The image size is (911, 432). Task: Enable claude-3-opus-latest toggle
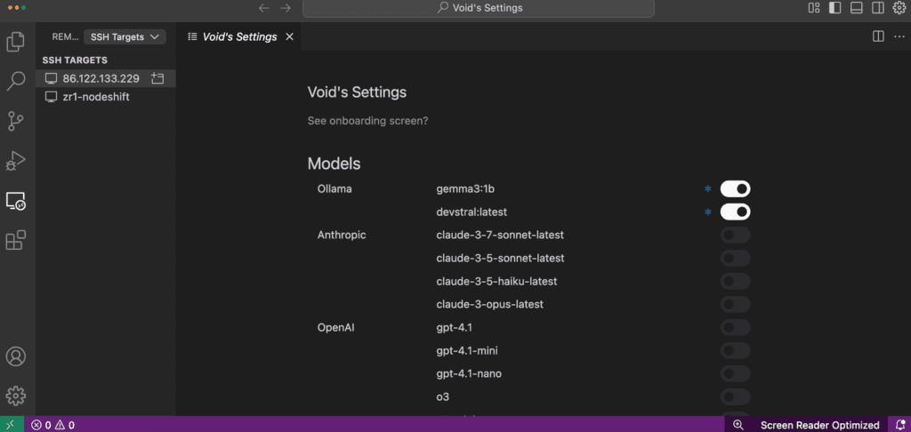coord(735,304)
